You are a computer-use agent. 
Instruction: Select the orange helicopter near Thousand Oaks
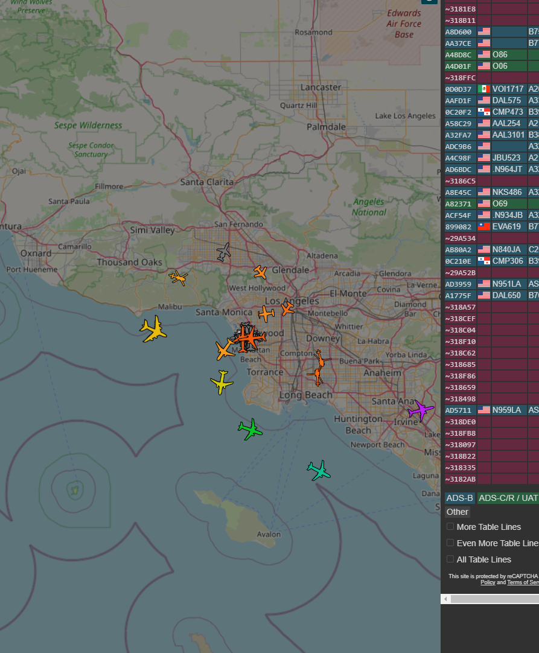click(x=178, y=278)
